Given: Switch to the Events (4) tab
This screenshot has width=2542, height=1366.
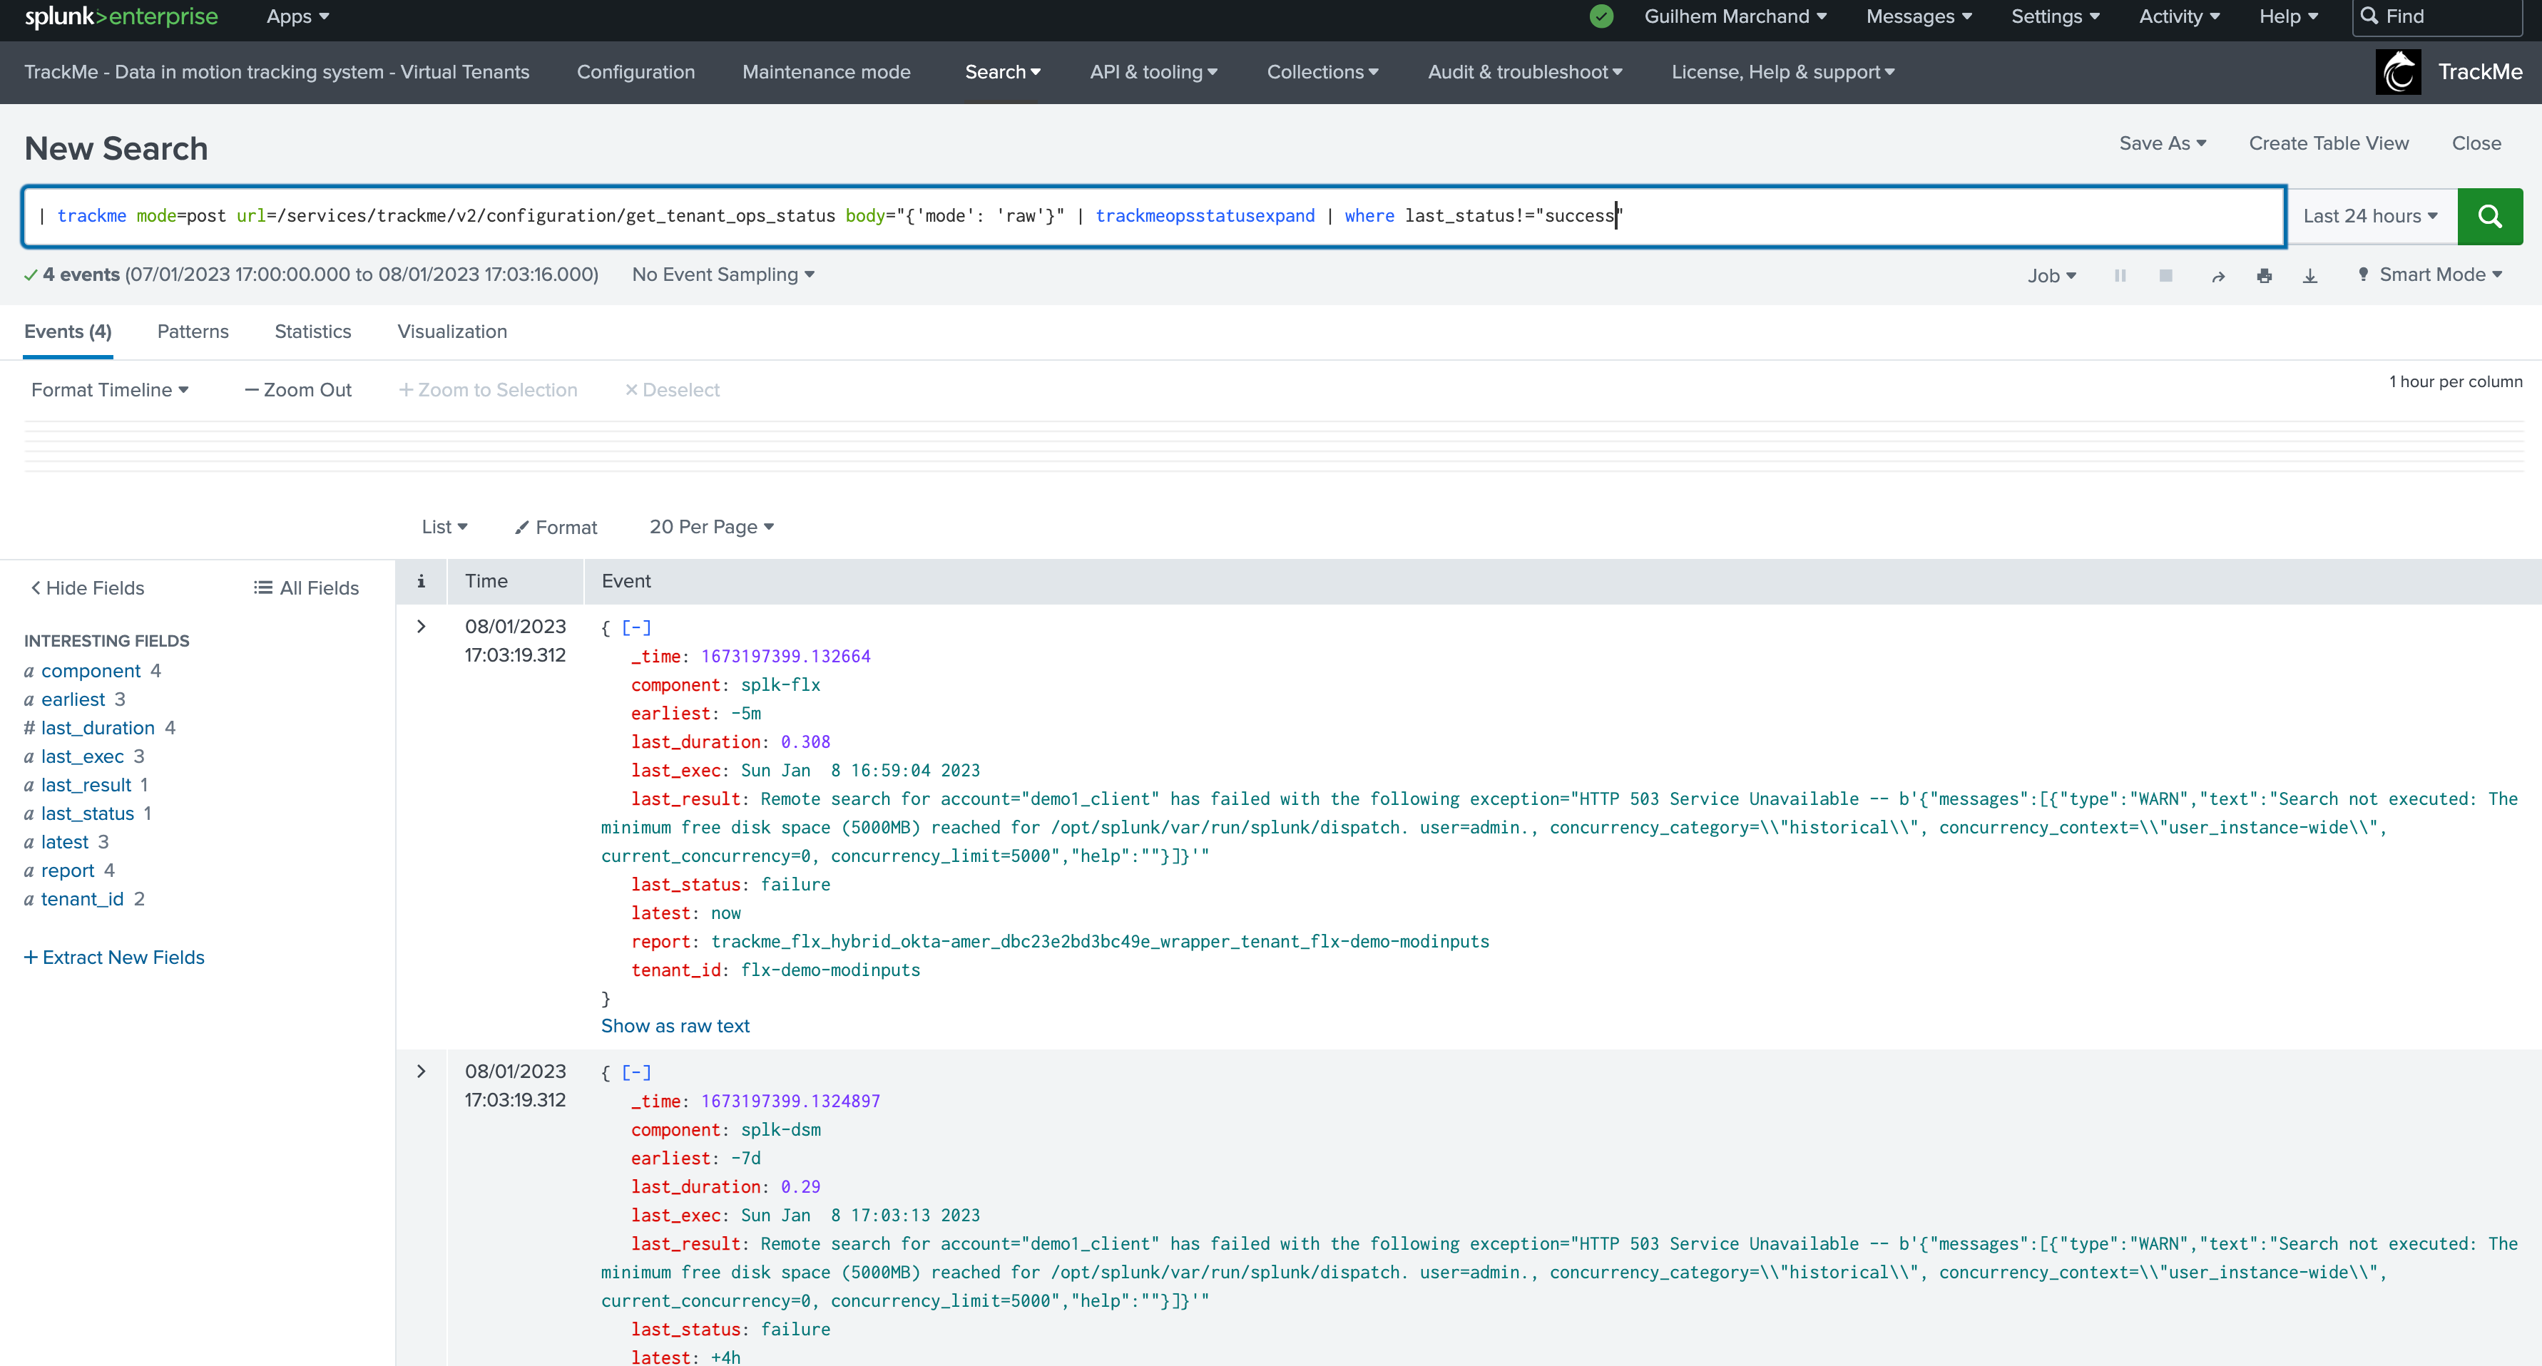Looking at the screenshot, I should pyautogui.click(x=68, y=332).
